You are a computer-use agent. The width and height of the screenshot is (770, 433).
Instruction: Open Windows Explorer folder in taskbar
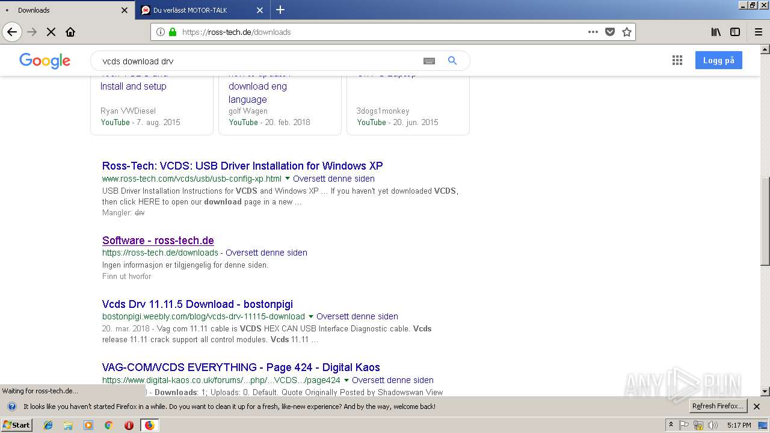click(x=68, y=425)
